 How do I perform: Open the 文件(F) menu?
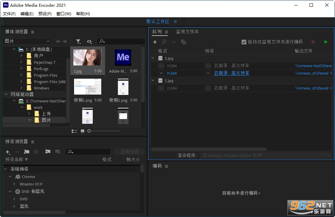click(x=9, y=14)
